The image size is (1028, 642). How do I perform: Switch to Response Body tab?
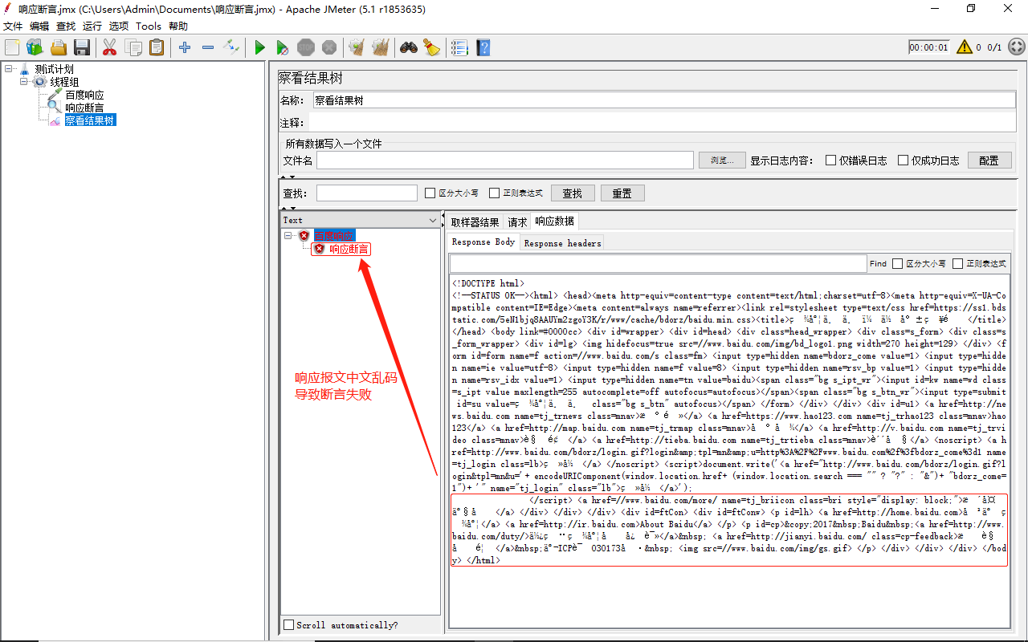483,242
